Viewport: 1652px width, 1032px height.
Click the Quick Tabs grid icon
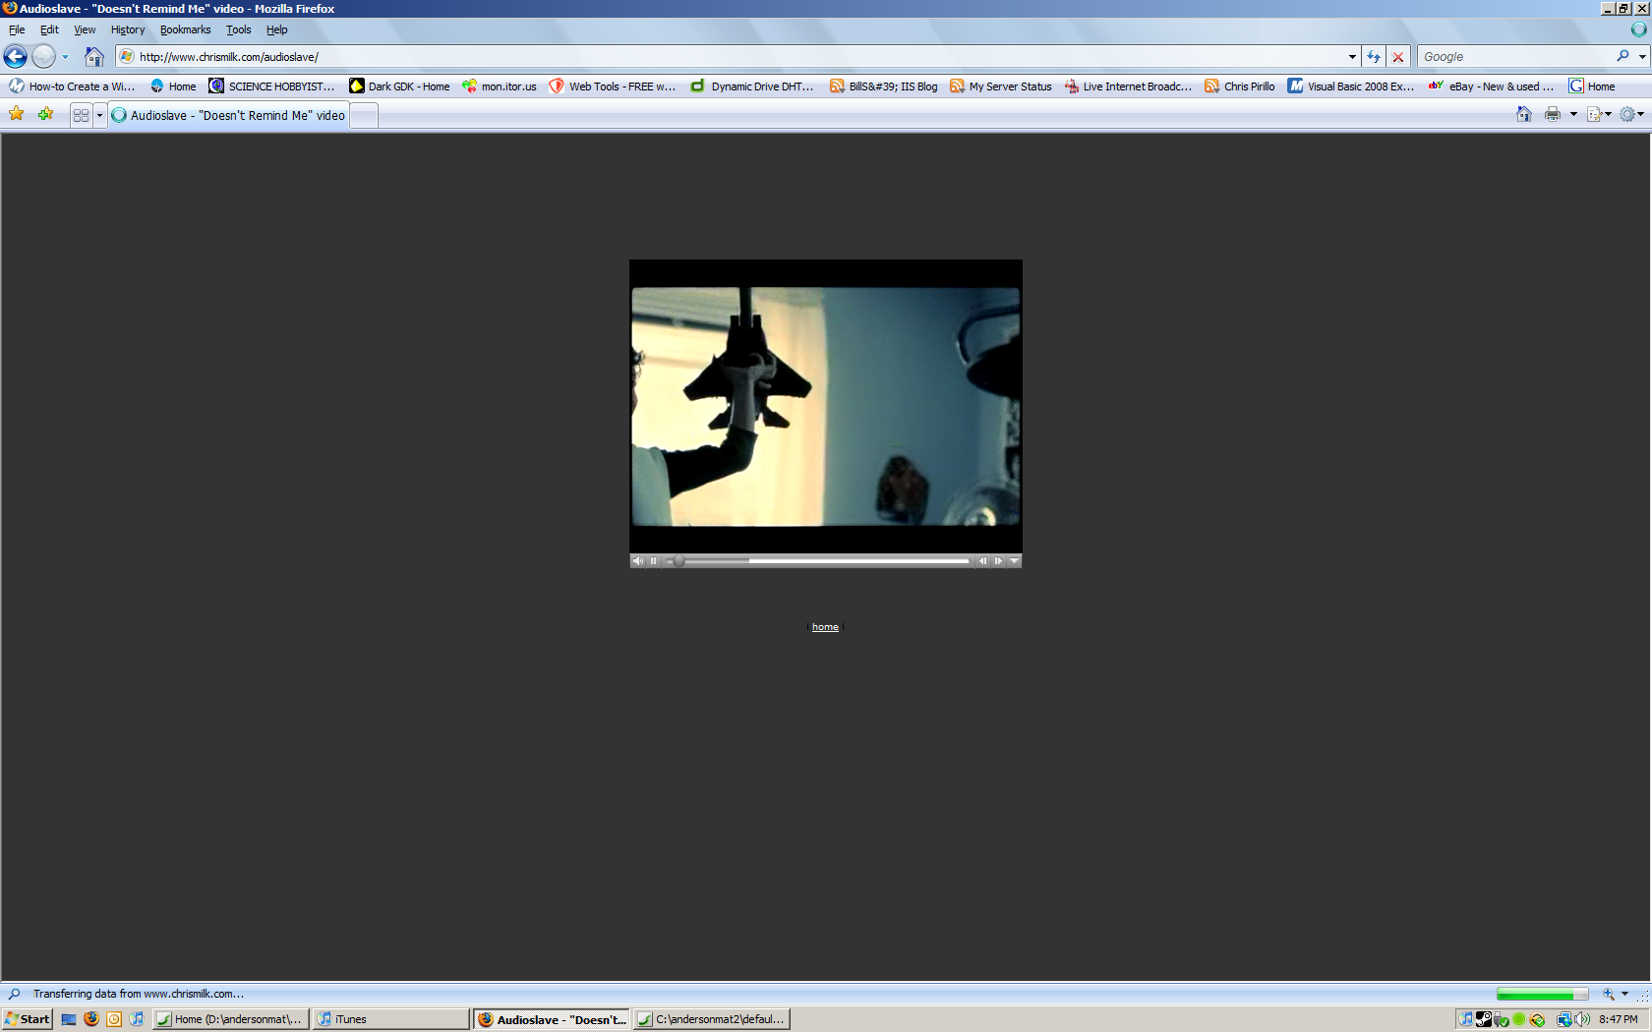point(81,115)
